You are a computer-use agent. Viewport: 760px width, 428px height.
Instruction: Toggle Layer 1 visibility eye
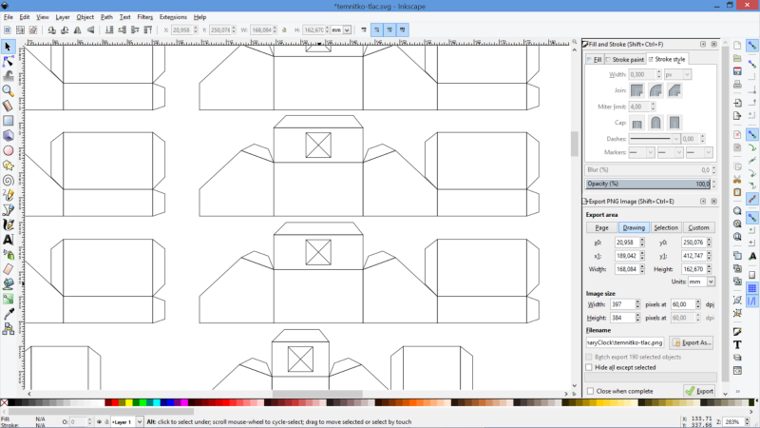coord(99,422)
